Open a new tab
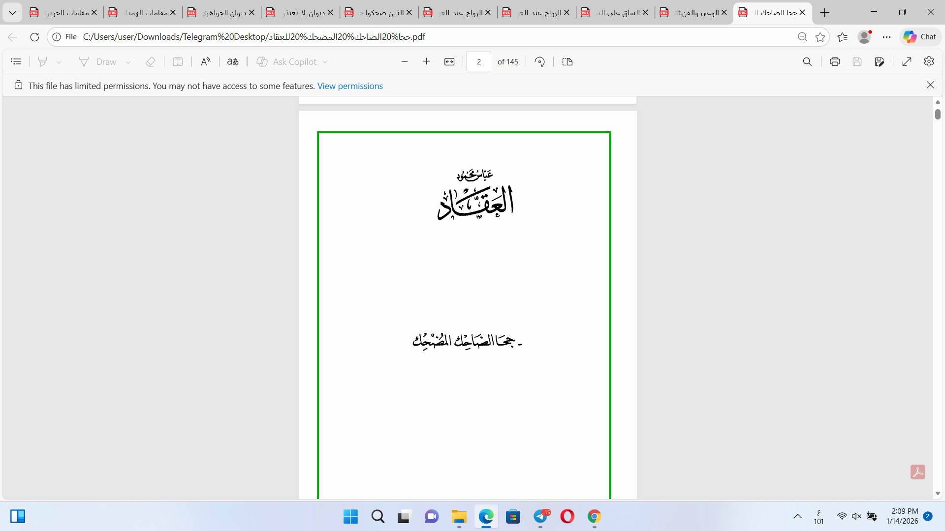Screen dimensions: 945x531 pos(825,13)
